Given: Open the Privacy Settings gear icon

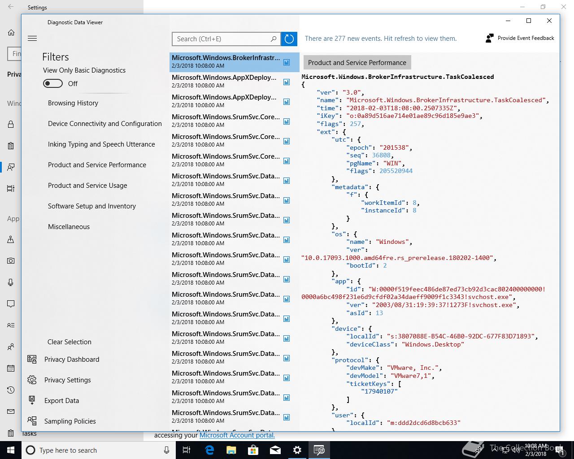Looking at the screenshot, I should coord(32,380).
